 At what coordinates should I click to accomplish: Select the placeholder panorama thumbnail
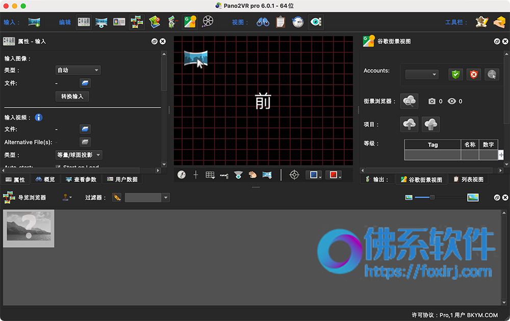(29, 228)
